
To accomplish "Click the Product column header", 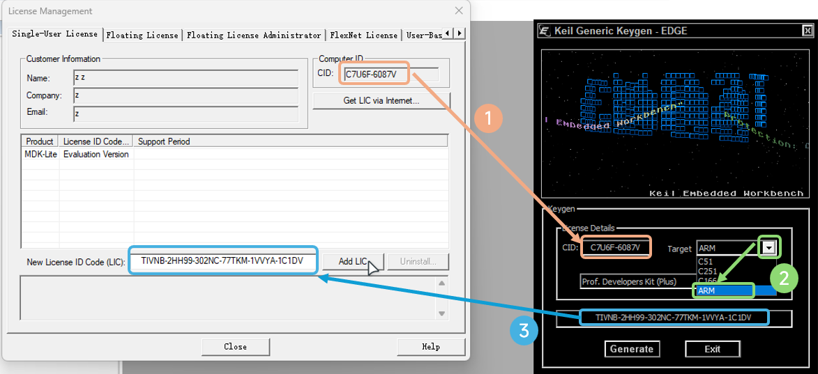I will [40, 141].
